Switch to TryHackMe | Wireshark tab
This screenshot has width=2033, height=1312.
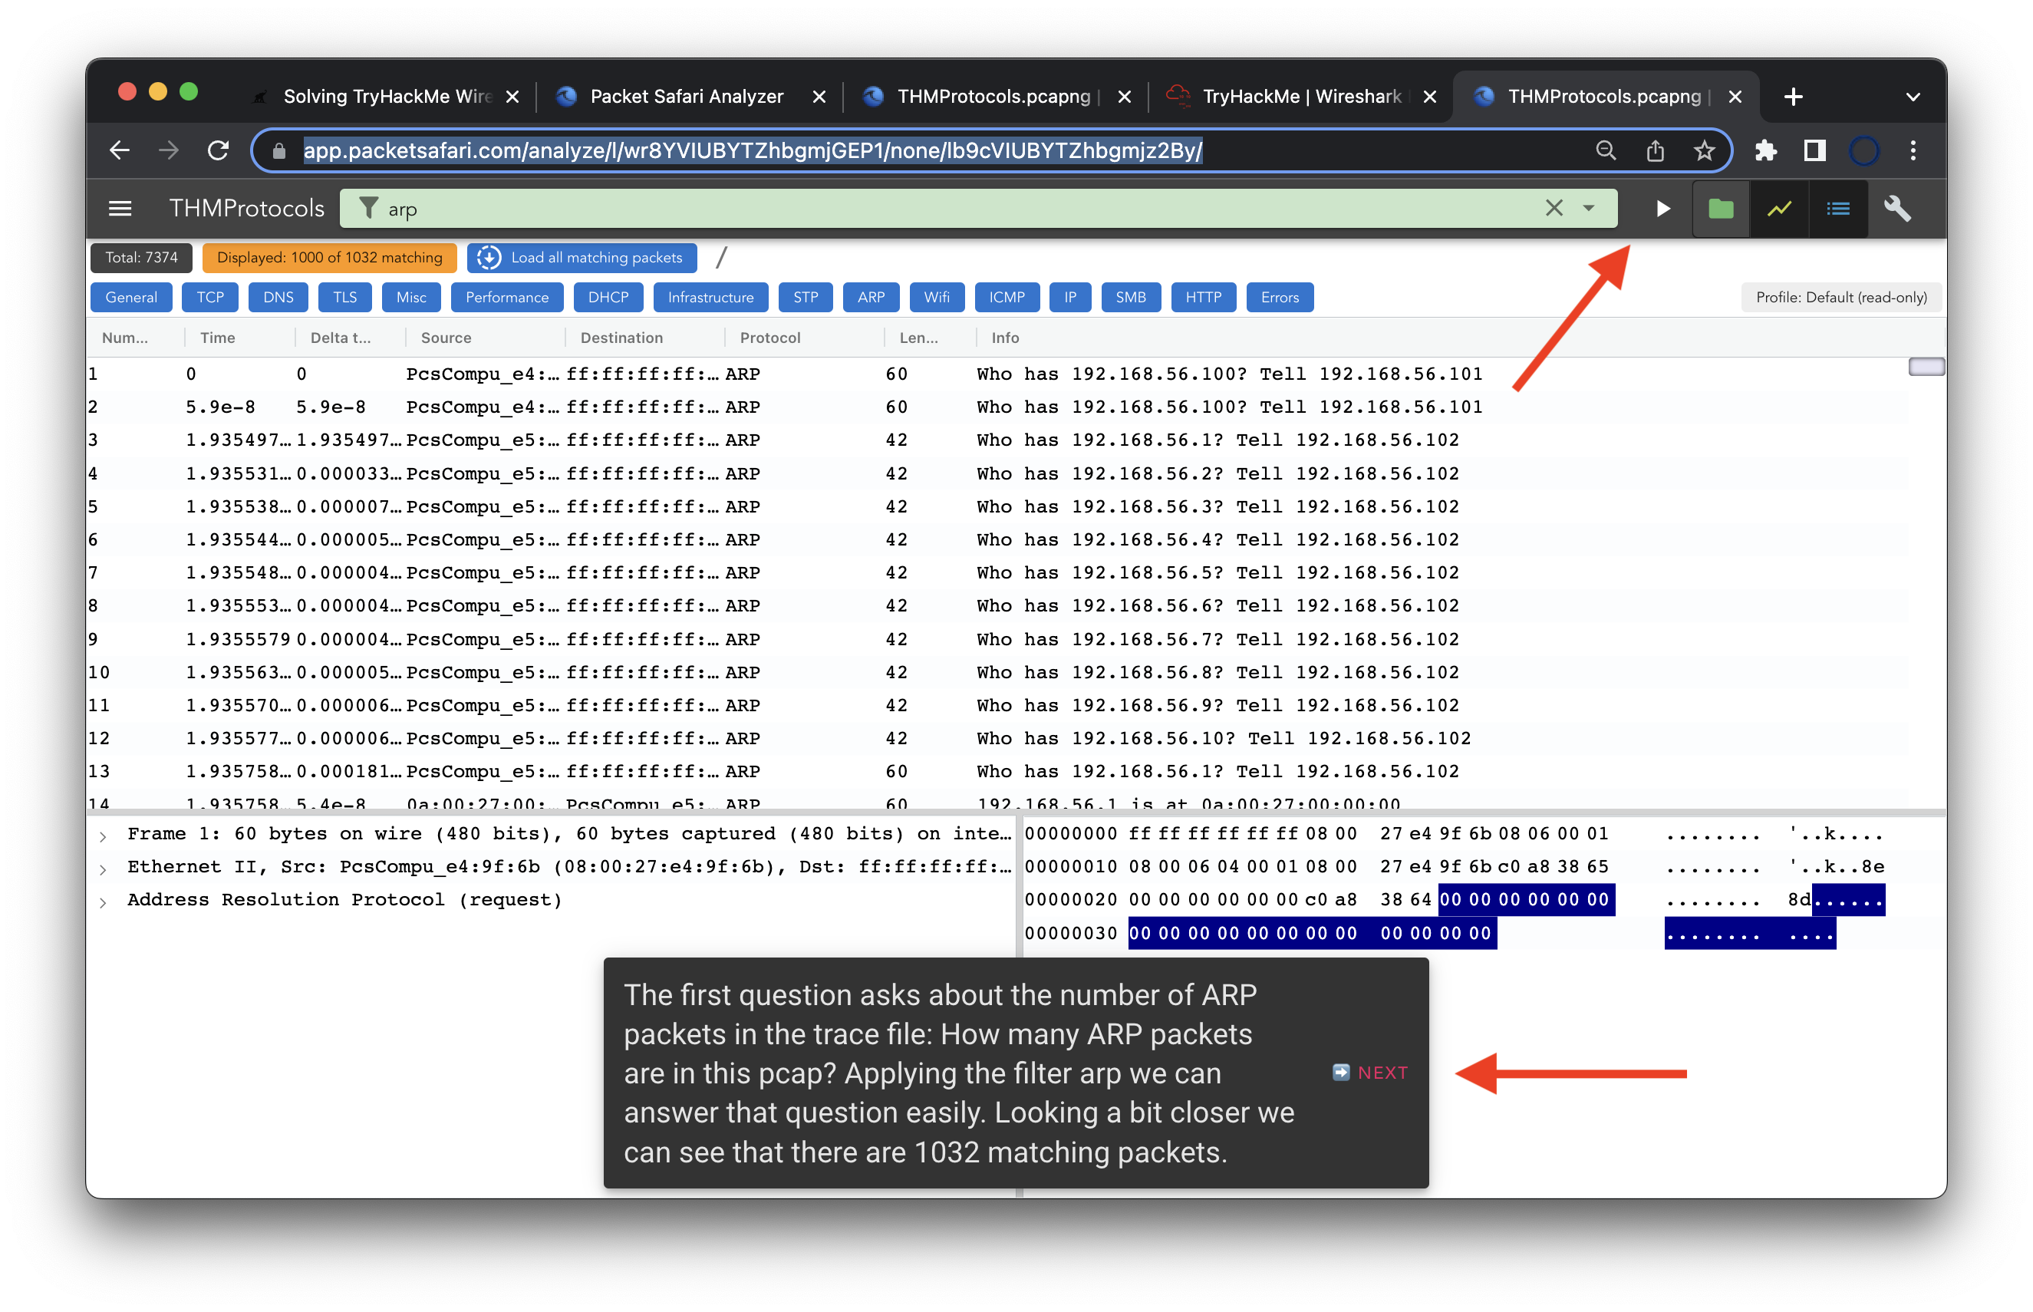tap(1300, 96)
